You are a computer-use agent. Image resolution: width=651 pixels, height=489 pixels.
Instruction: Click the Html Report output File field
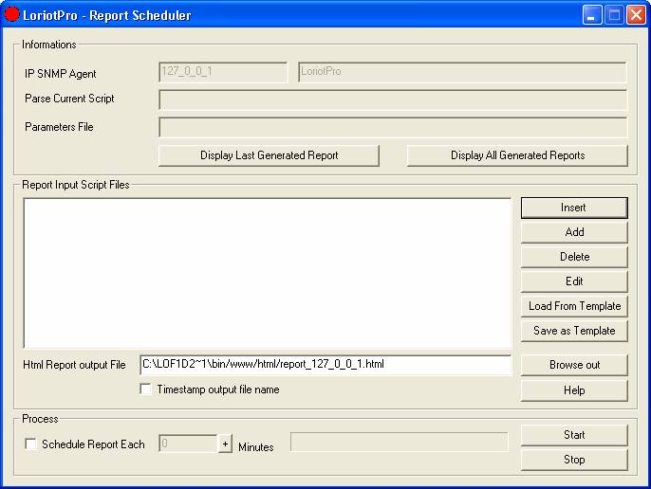325,364
